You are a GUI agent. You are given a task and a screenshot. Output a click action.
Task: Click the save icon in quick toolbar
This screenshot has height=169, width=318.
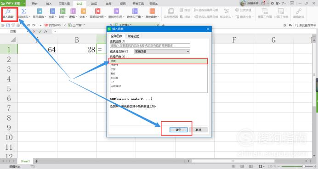coord(8,25)
